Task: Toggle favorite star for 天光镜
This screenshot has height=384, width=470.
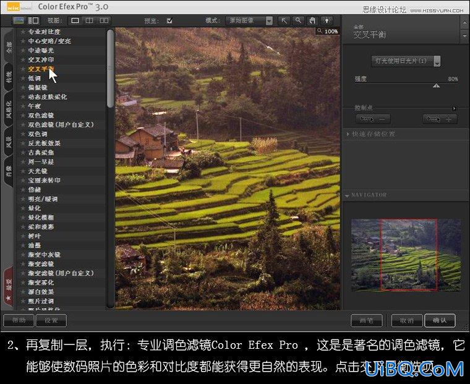Action: pyautogui.click(x=23, y=171)
